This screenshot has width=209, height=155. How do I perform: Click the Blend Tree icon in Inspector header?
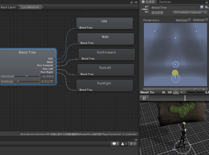point(145,9)
